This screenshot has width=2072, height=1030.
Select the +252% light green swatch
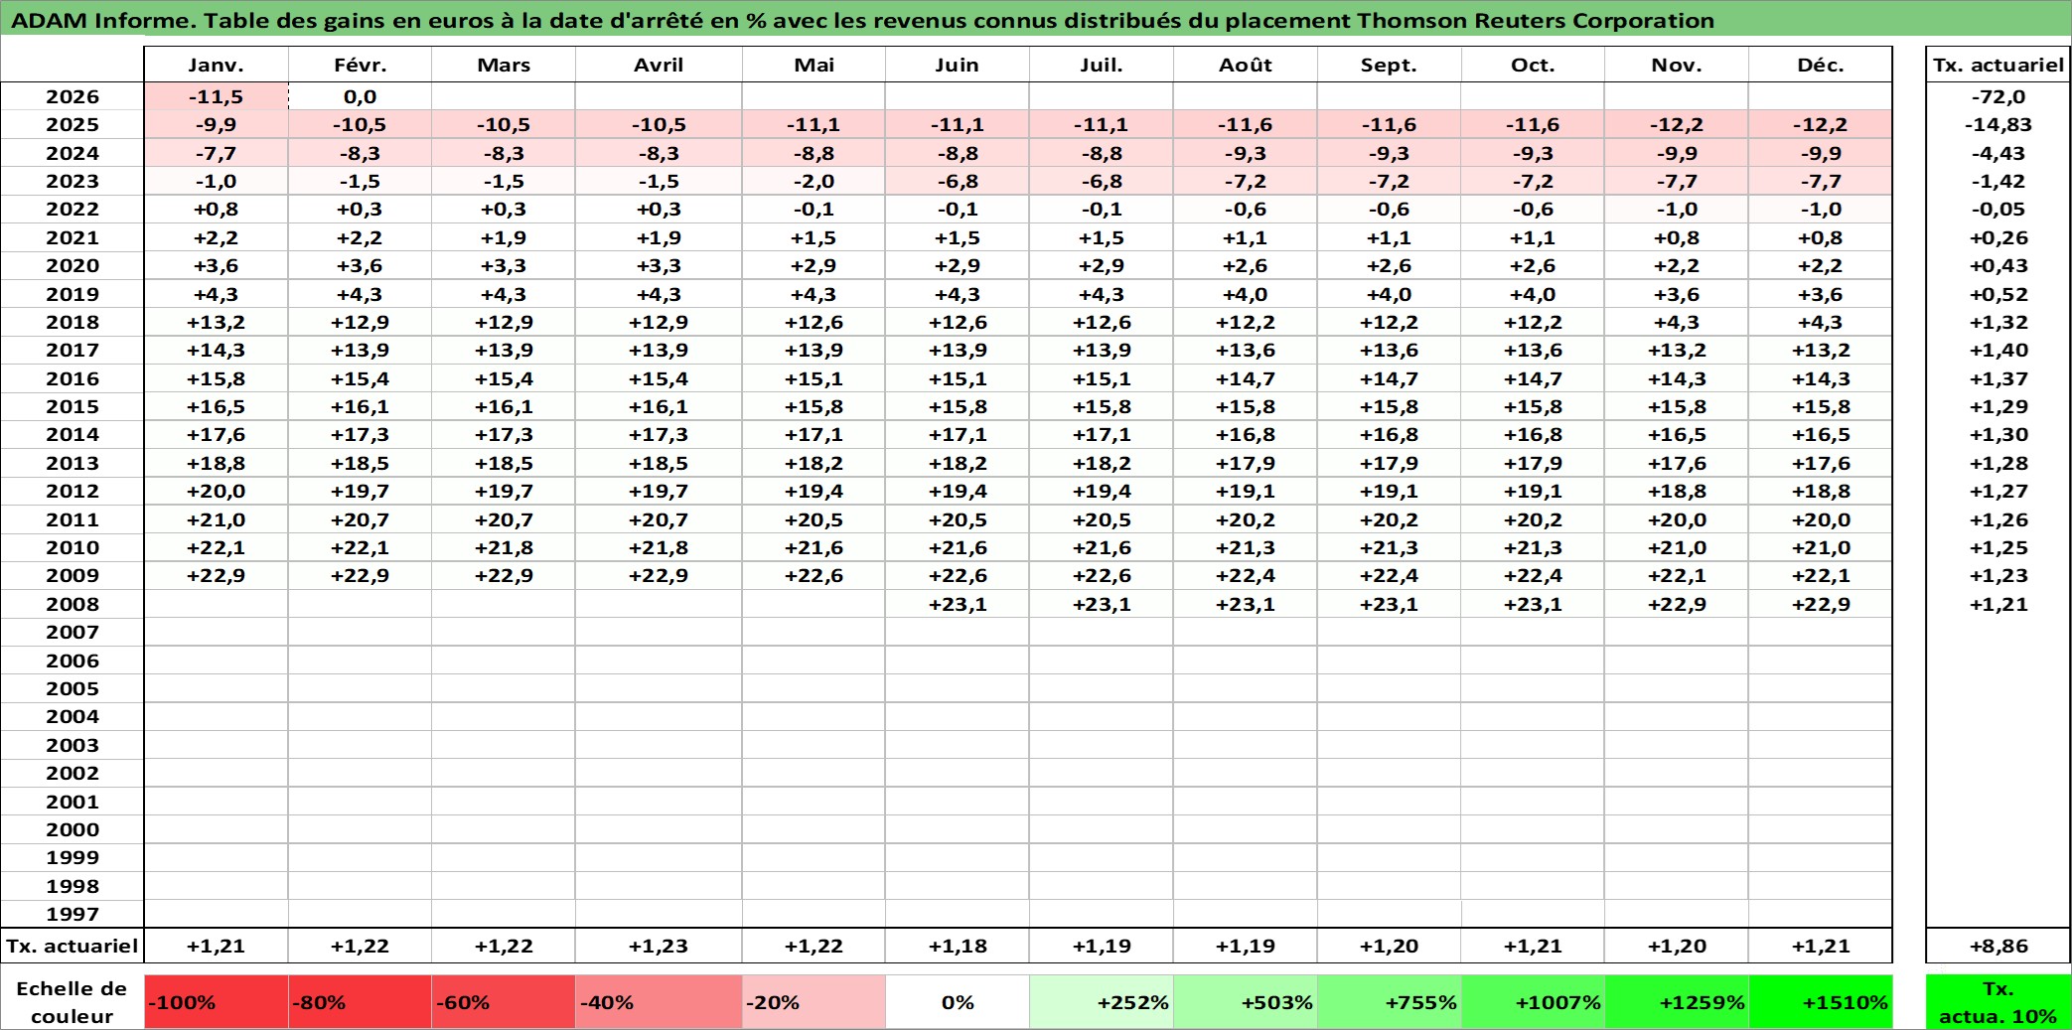pos(1102,1002)
